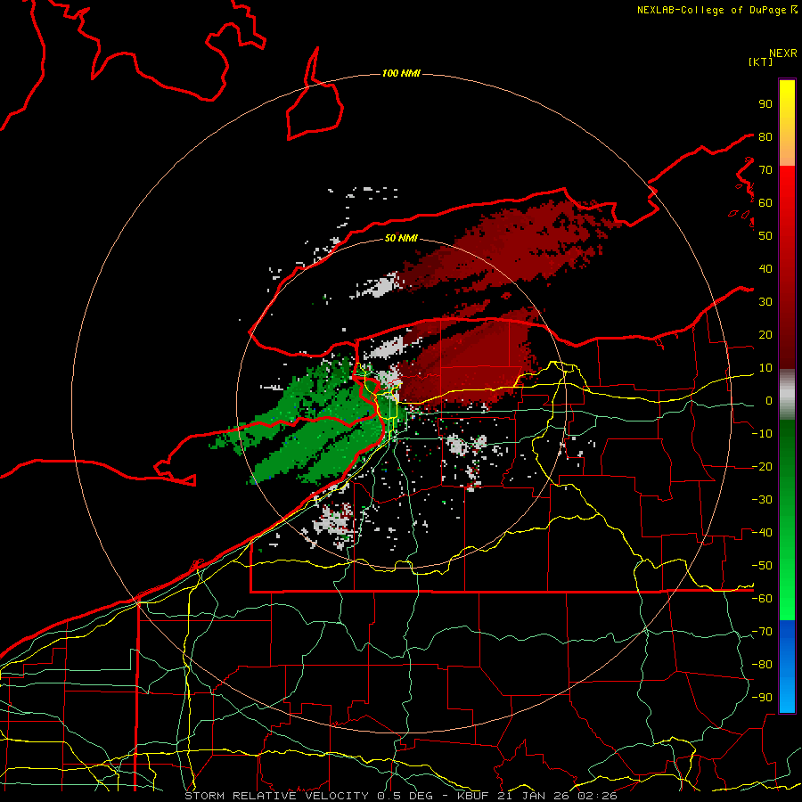
Task: Select the 30 value on velocity scale
Action: [x=765, y=302]
